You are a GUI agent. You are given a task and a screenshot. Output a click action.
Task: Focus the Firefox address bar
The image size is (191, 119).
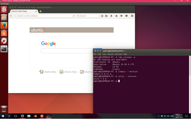tap(44, 16)
